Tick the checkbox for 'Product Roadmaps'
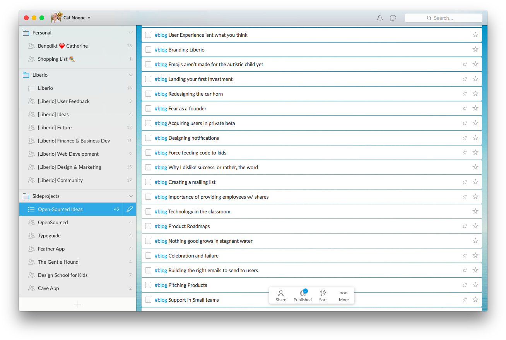Viewport: 506px width, 340px height. (x=148, y=226)
